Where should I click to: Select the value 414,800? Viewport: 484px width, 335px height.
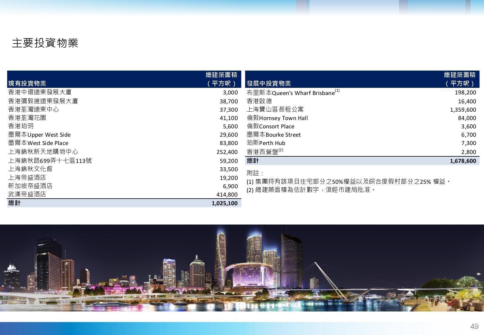(227, 194)
